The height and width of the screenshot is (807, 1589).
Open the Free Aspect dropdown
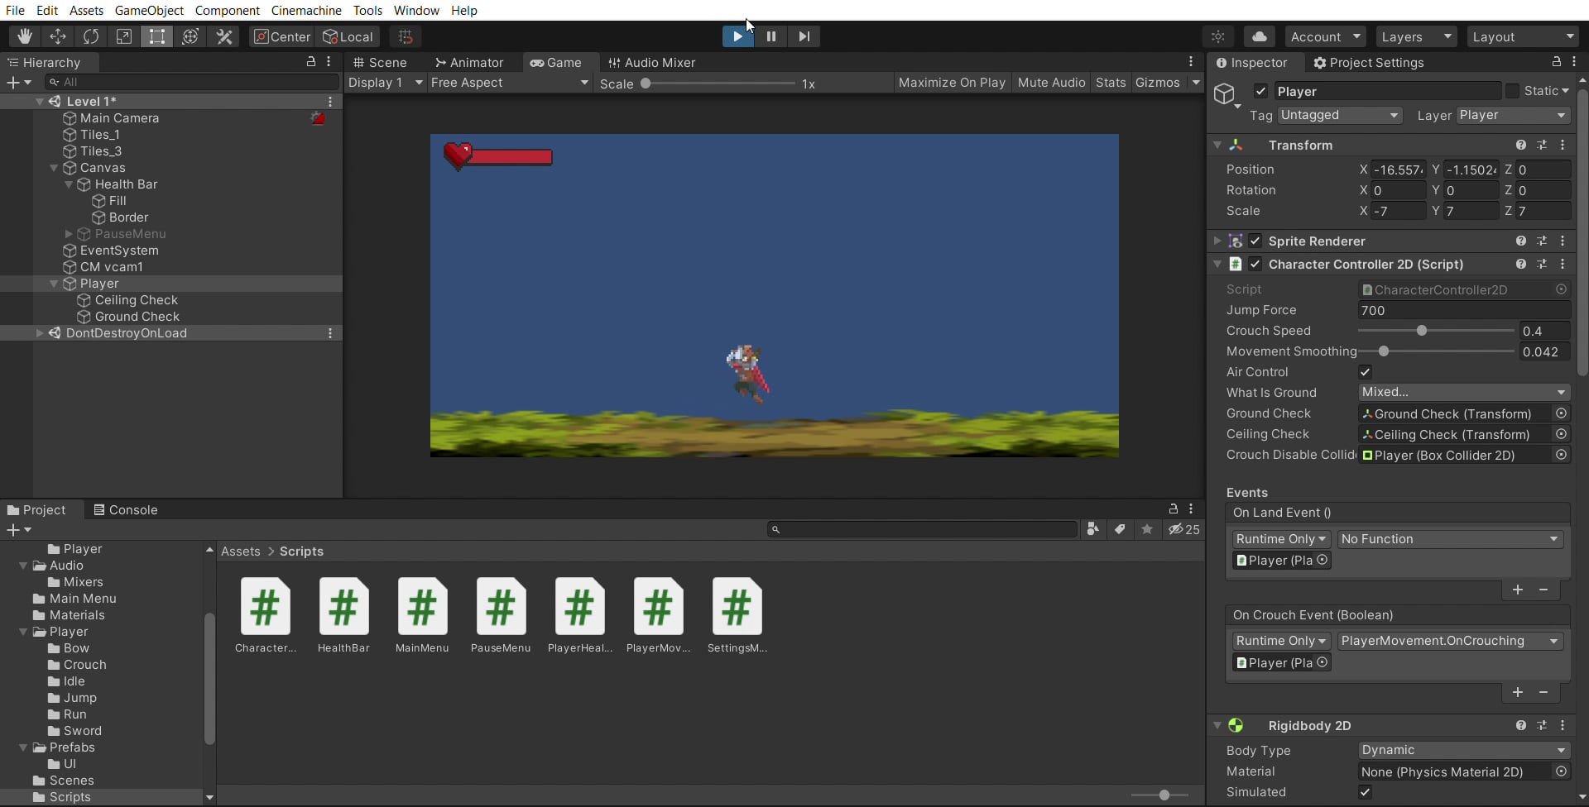pyautogui.click(x=510, y=83)
